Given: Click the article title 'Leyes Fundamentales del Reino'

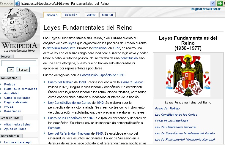Looking at the screenshot, I should [88, 28].
